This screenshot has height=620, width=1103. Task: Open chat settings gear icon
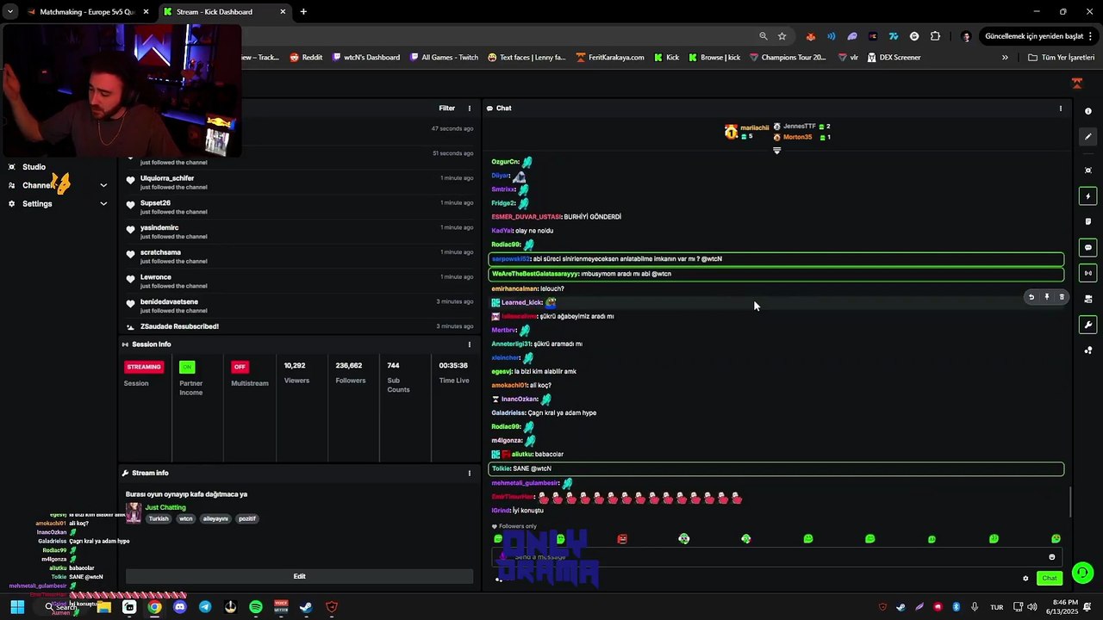point(1025,579)
